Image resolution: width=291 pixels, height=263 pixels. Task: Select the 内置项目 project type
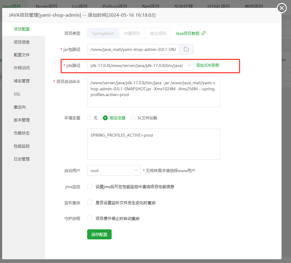click(132, 33)
